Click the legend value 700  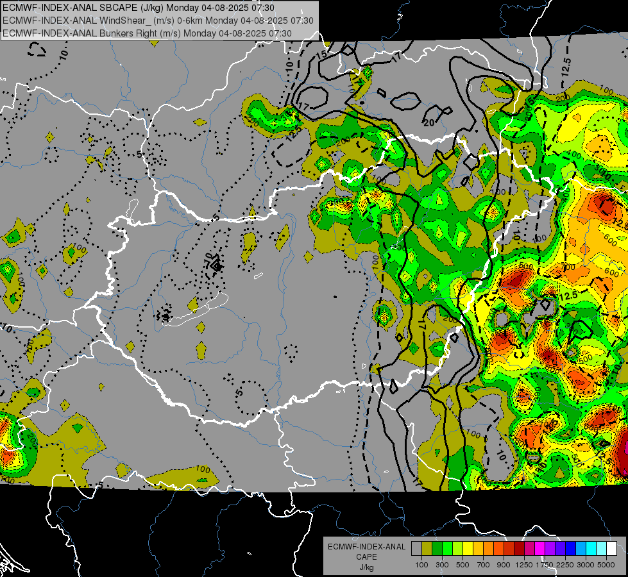pos(484,565)
